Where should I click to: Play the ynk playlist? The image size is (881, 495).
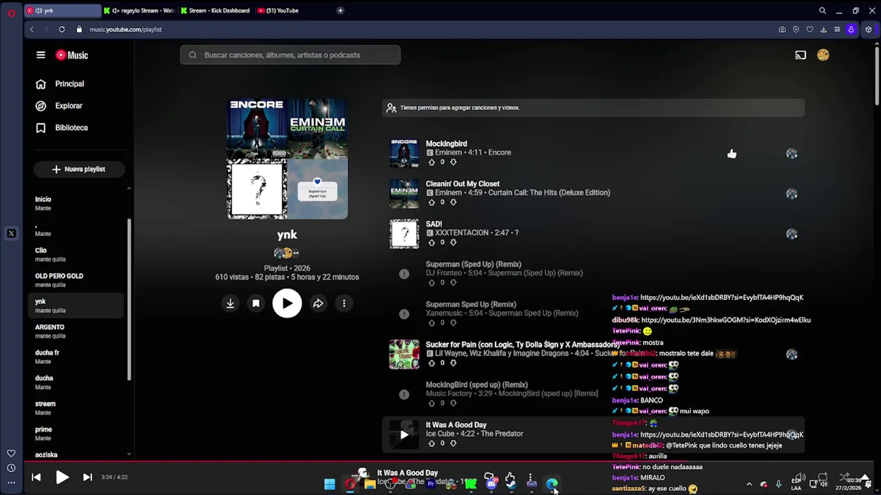click(x=287, y=303)
